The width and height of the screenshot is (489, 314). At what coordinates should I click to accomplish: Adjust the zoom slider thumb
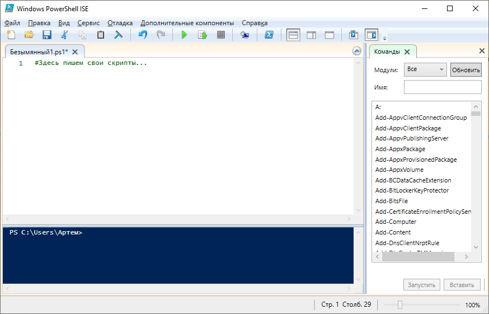[x=400, y=304]
